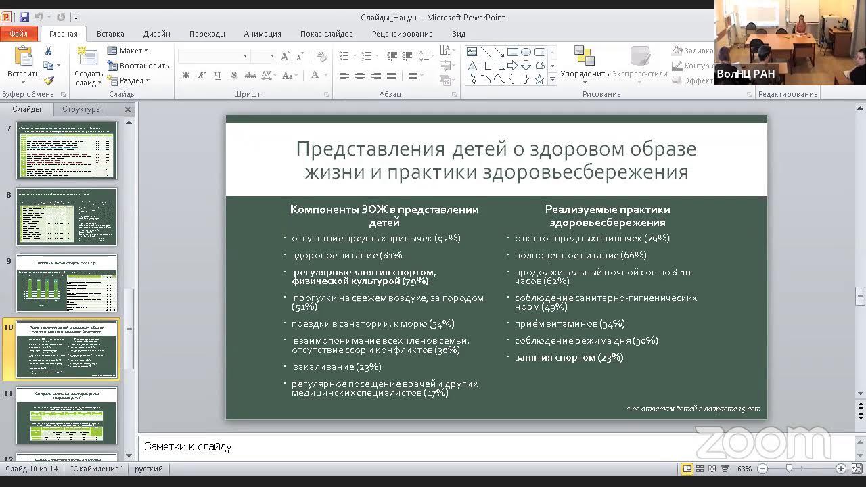
Task: Open the font size dropdown
Action: pyautogui.click(x=272, y=56)
